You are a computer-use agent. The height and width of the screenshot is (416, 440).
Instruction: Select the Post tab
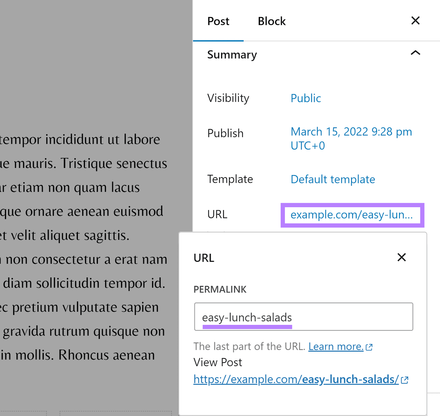(218, 21)
